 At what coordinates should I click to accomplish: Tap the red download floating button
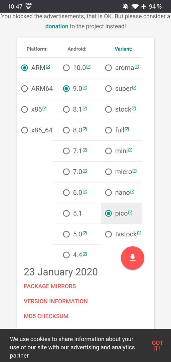pyautogui.click(x=133, y=258)
